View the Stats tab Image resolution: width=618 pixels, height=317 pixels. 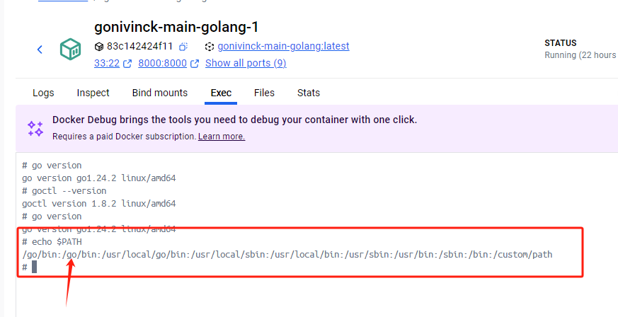309,93
